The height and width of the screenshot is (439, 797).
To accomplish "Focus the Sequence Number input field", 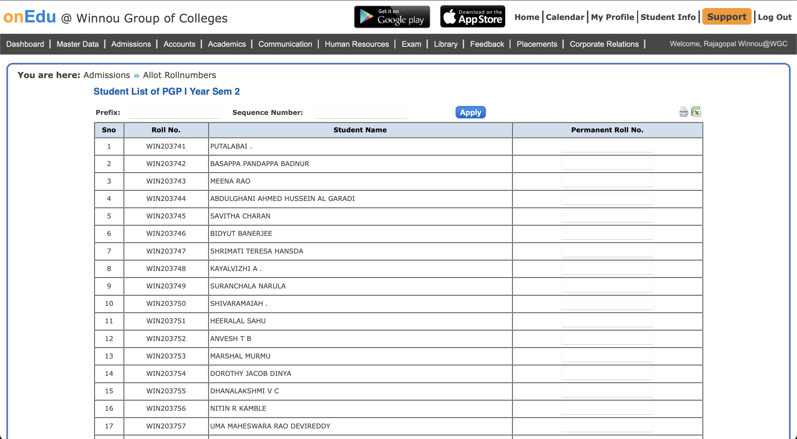I will 361,112.
